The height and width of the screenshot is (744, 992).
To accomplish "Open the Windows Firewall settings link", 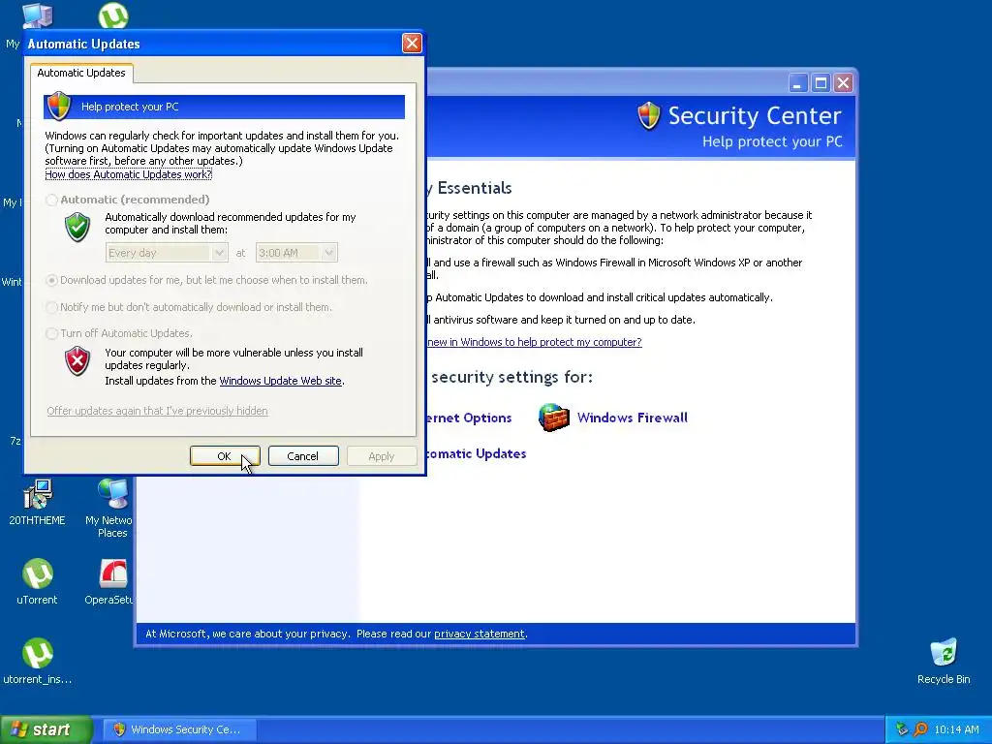I will (632, 418).
